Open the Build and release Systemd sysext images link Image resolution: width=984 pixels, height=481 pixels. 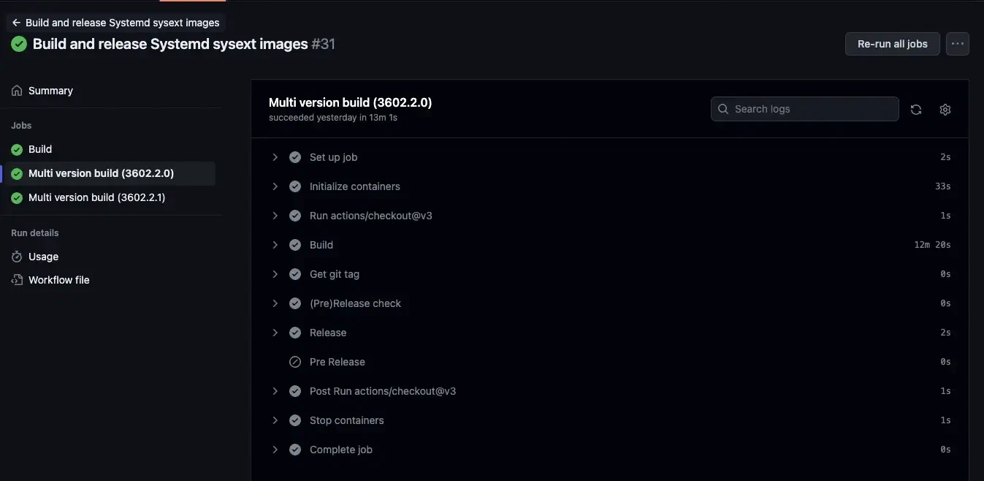point(121,22)
